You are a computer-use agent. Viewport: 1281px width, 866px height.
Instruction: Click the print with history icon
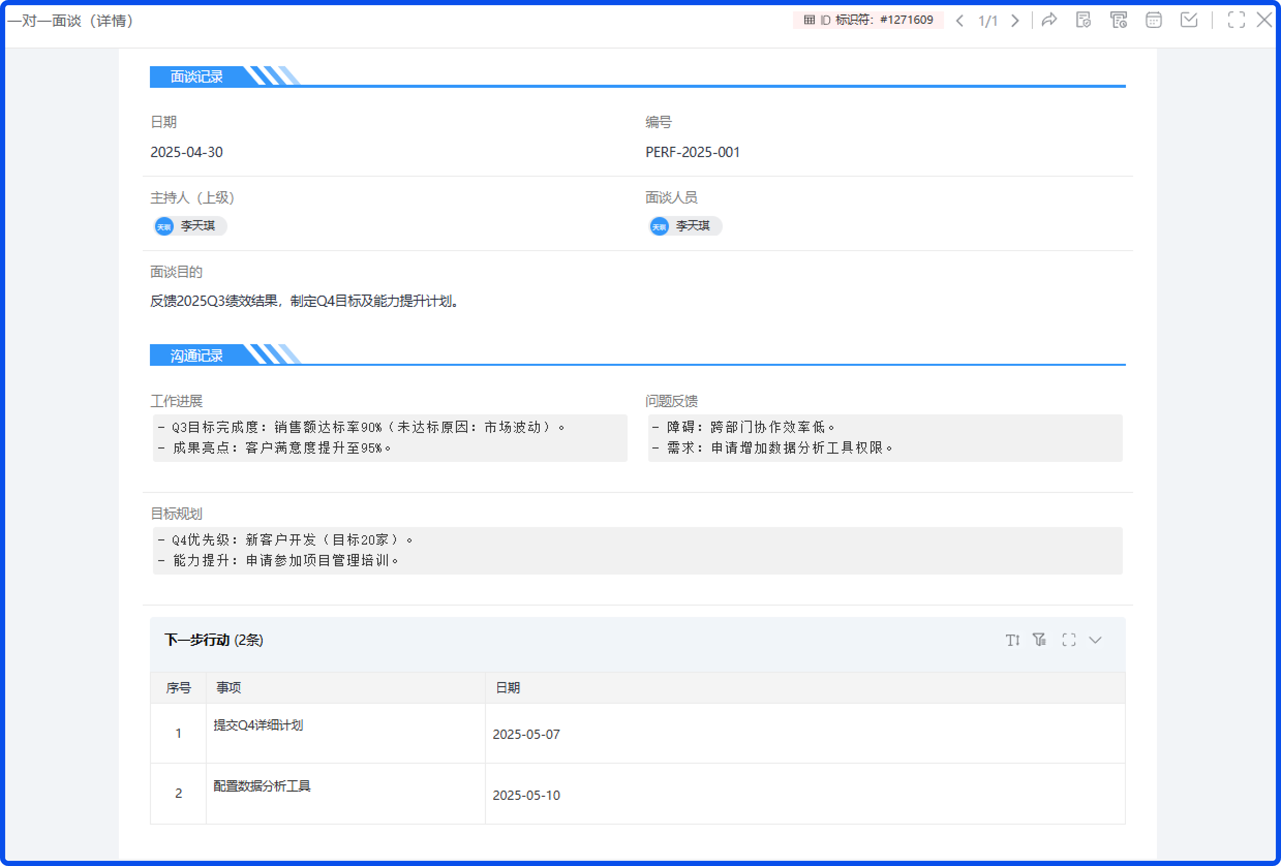click(1119, 20)
